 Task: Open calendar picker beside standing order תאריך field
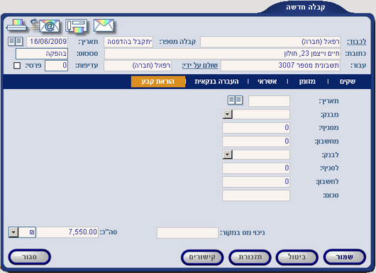(x=235, y=100)
